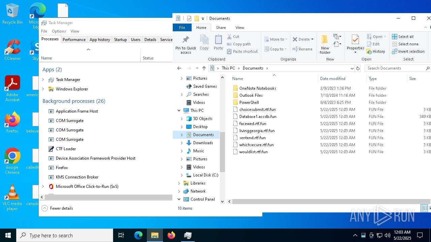Open the Users tab in Task Manager

coord(136,40)
